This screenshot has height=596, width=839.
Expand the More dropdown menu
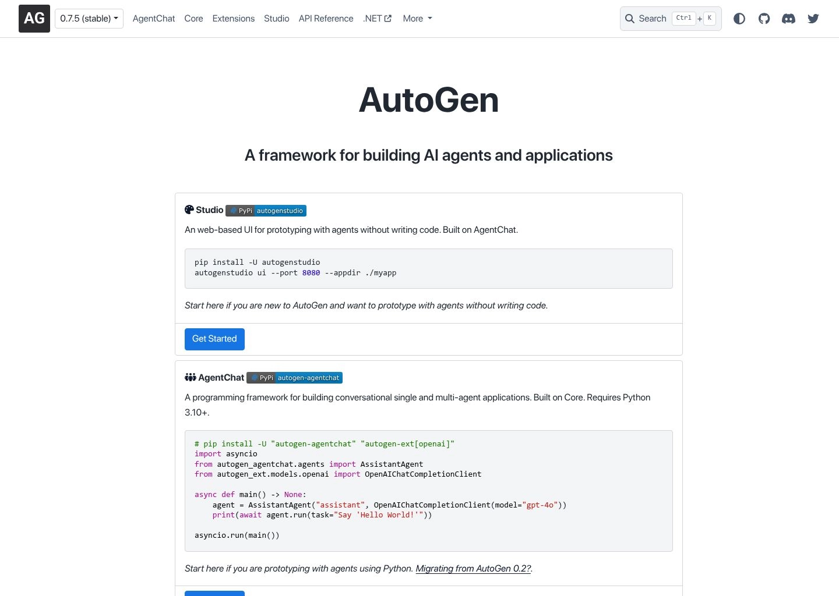tap(418, 19)
